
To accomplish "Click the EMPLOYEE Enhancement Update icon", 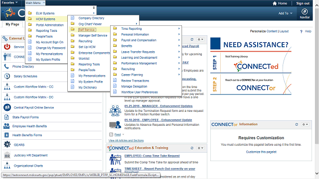I will click(x=115, y=124).
